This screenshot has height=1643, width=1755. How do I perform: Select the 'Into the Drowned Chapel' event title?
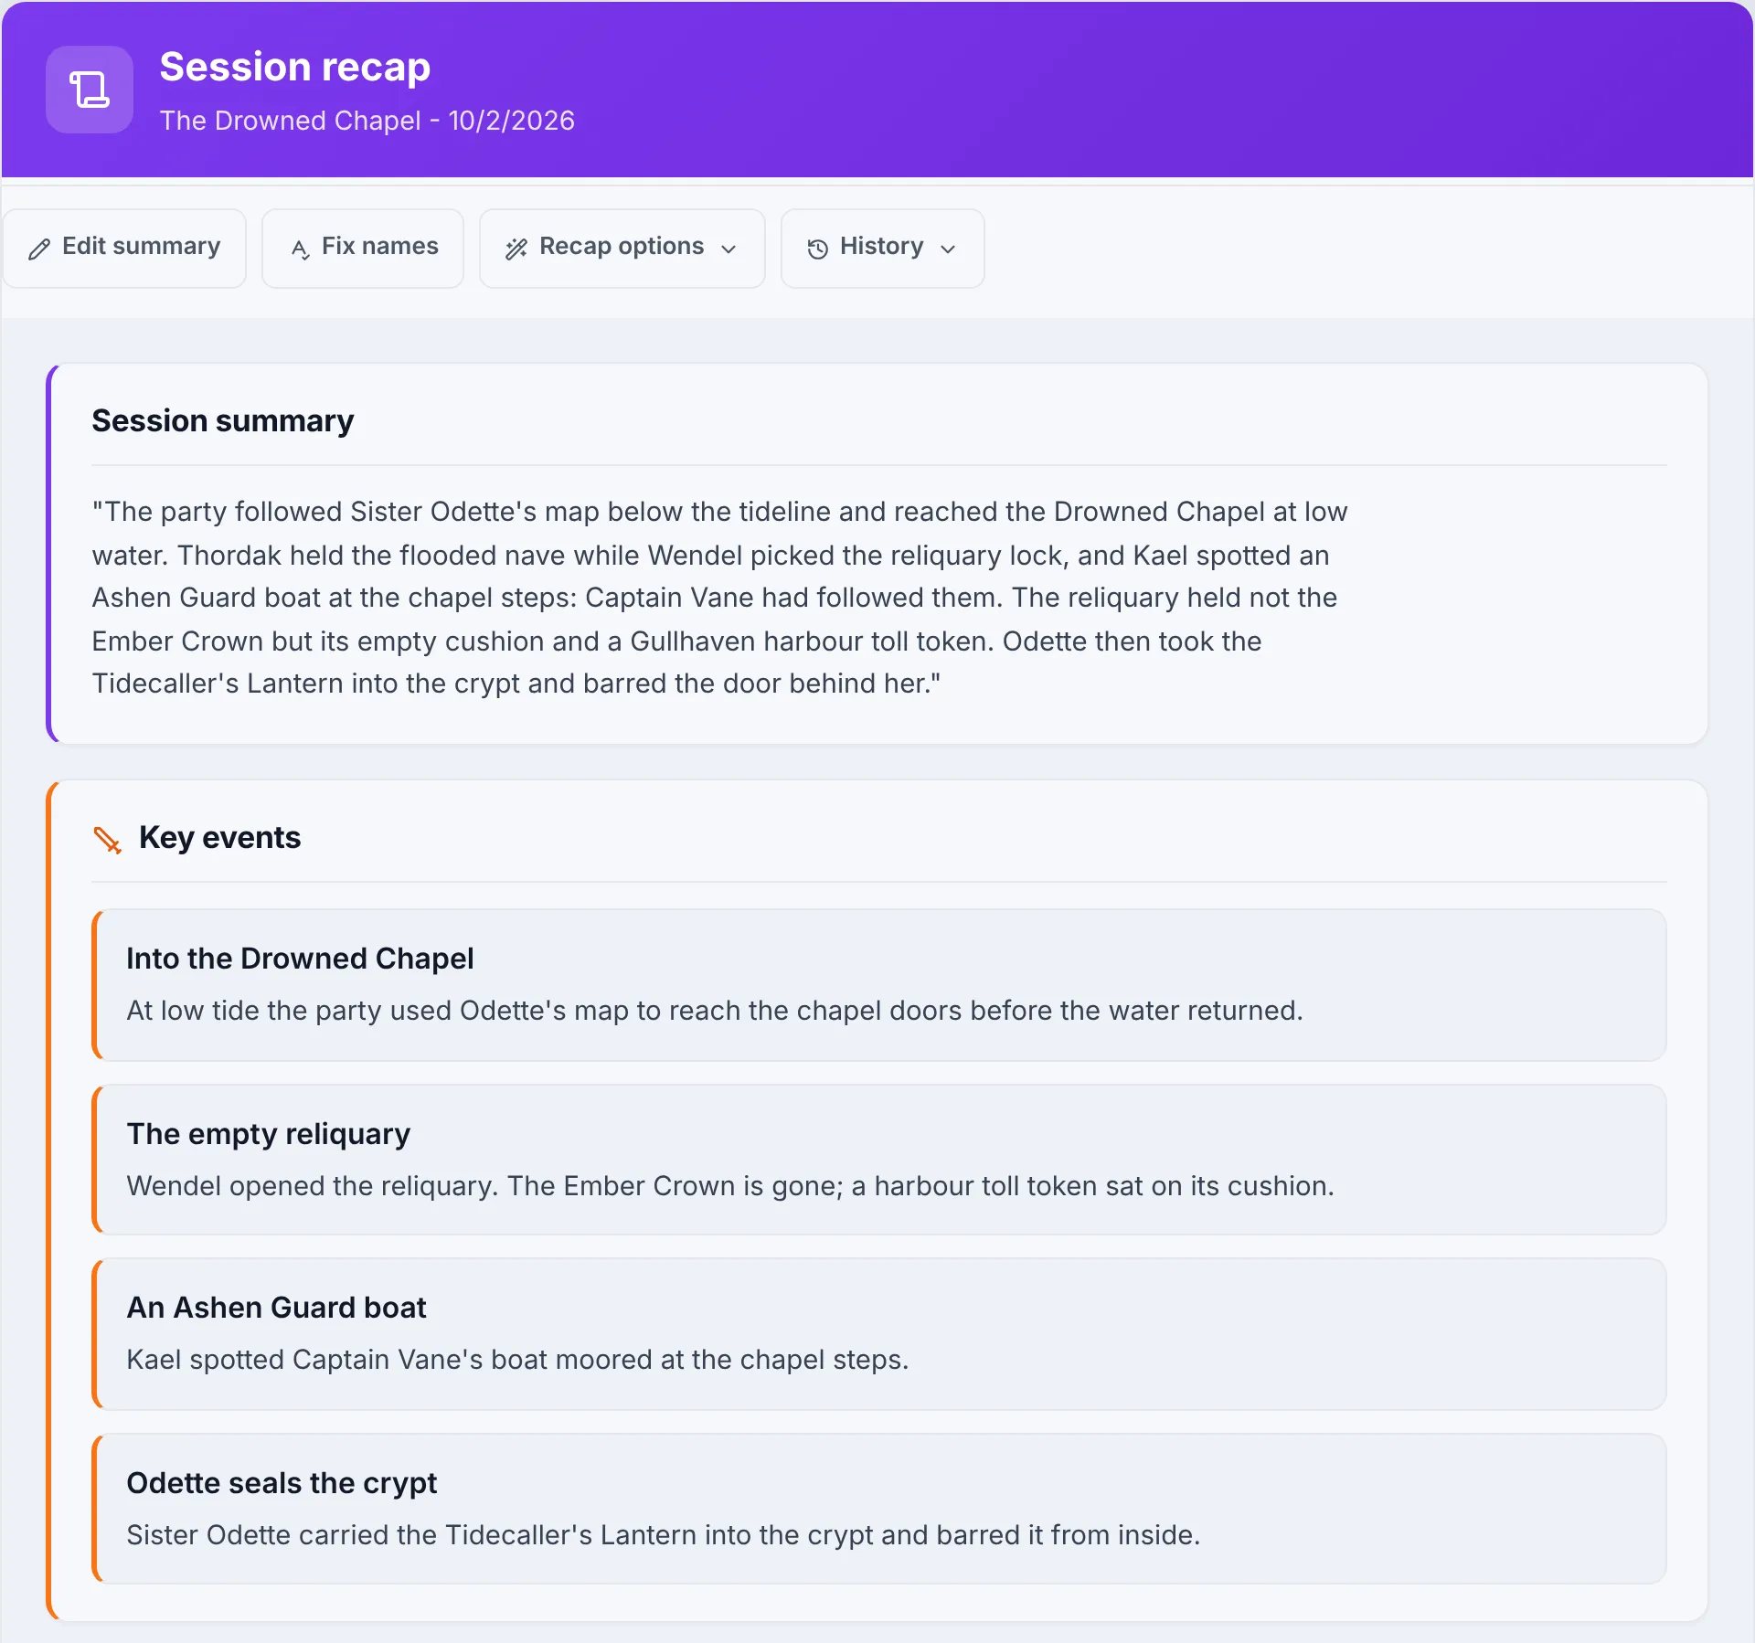click(x=300, y=959)
